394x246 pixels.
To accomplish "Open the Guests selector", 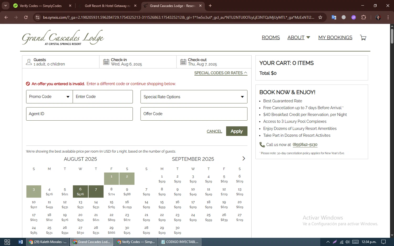I will [x=61, y=62].
